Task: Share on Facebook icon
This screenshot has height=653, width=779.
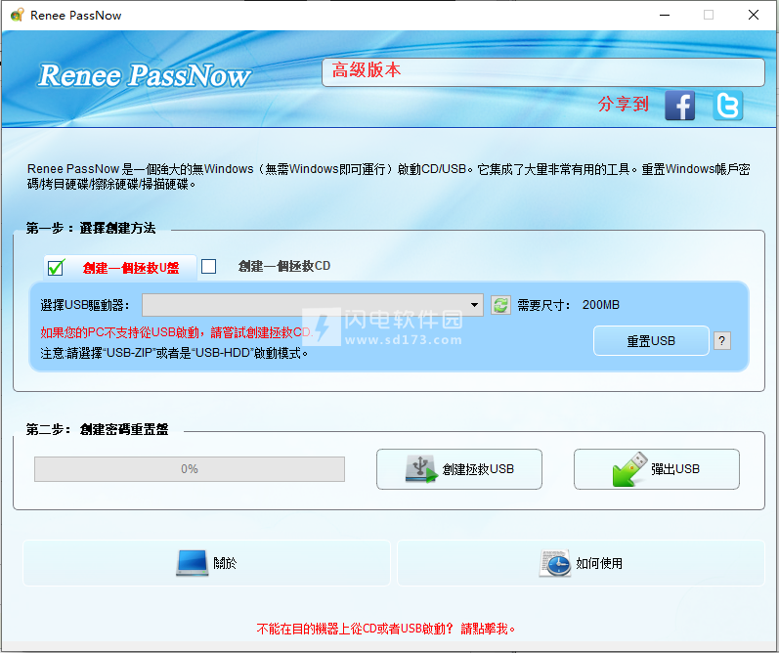Action: (679, 106)
